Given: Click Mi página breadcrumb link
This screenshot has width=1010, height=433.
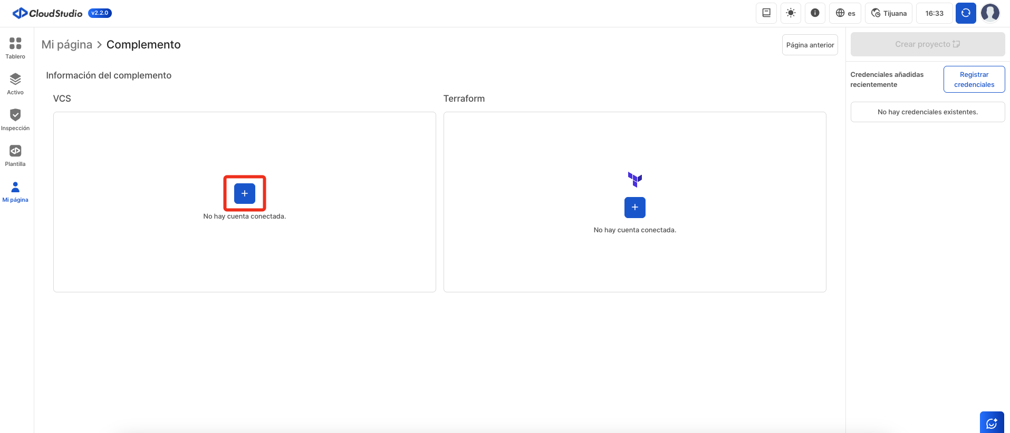Looking at the screenshot, I should pyautogui.click(x=67, y=45).
